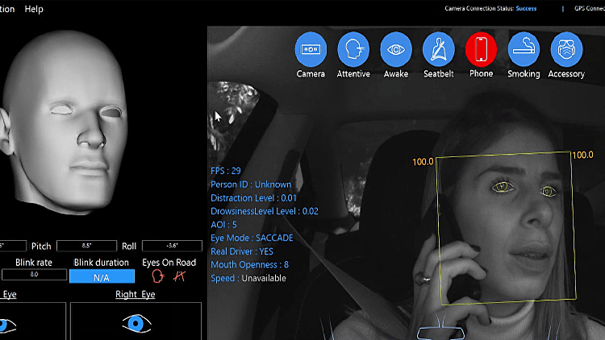Click the Camera status icon
Screen dimensions: 605x340
coord(311,49)
